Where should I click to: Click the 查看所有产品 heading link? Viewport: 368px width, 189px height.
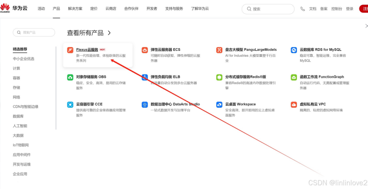click(x=85, y=33)
